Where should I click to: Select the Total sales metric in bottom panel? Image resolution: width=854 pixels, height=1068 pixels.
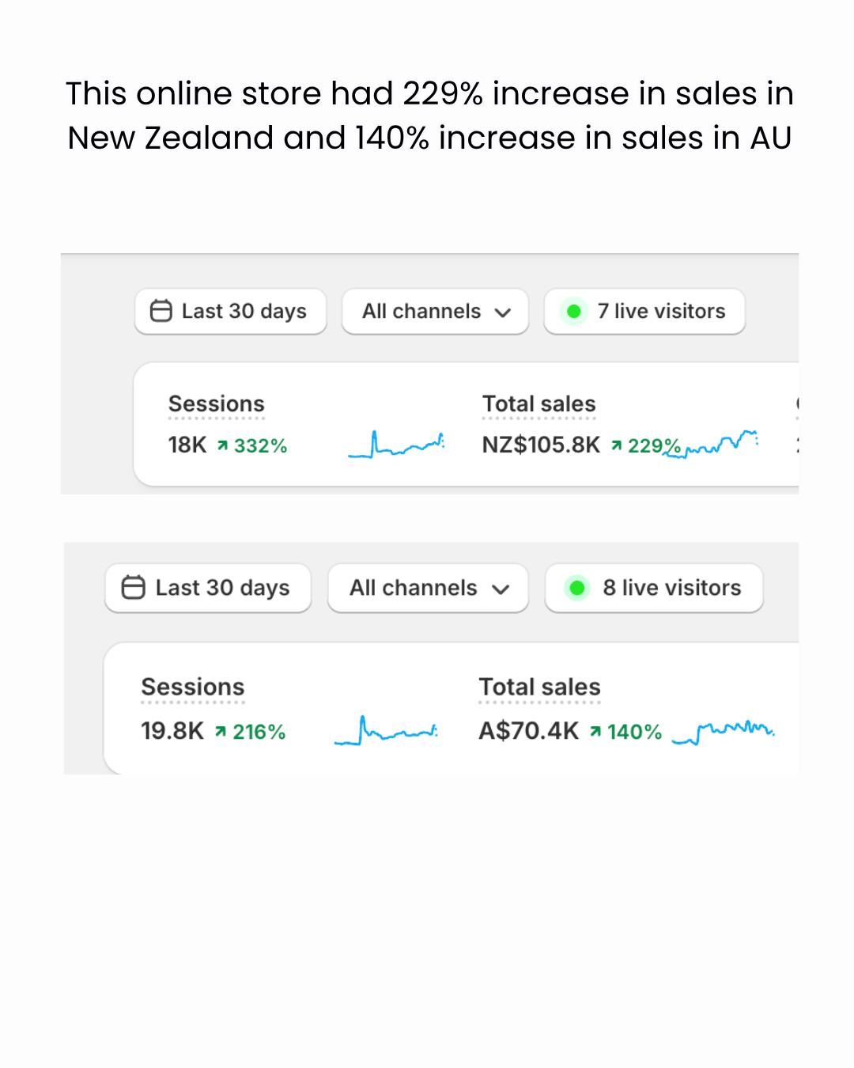click(539, 687)
